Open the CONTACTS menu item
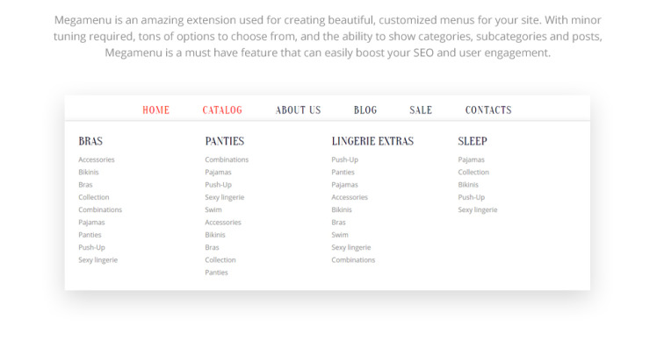Screen dimensions: 657x340 (x=488, y=110)
